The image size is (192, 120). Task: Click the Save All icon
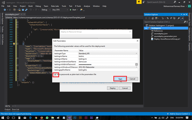[26, 10]
